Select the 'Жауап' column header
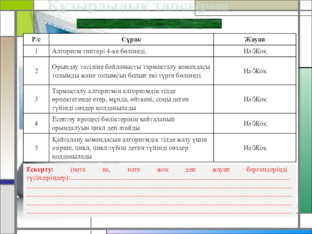Screen dimensions: 312x234 pyautogui.click(x=255, y=39)
